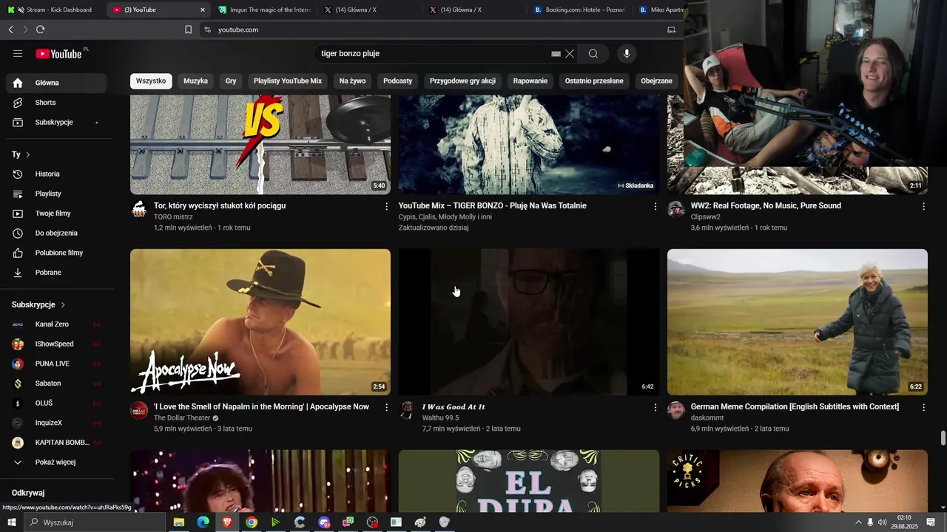Select the Na żywo filter chip

[x=352, y=81]
